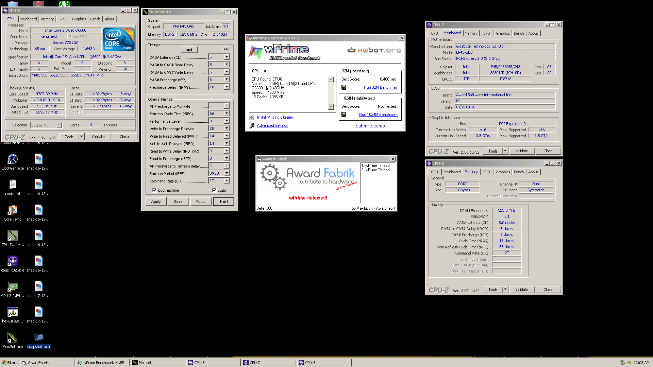Click the save icon for 32M score
The height and width of the screenshot is (367, 653).
pos(344,87)
